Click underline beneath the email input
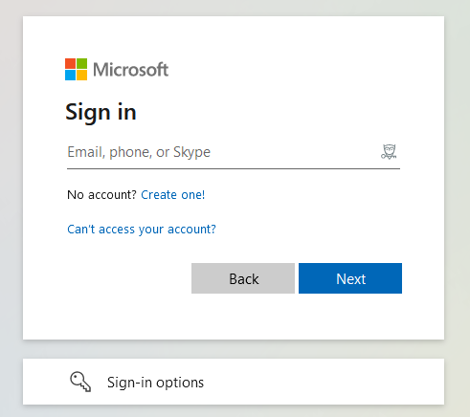 click(x=234, y=168)
